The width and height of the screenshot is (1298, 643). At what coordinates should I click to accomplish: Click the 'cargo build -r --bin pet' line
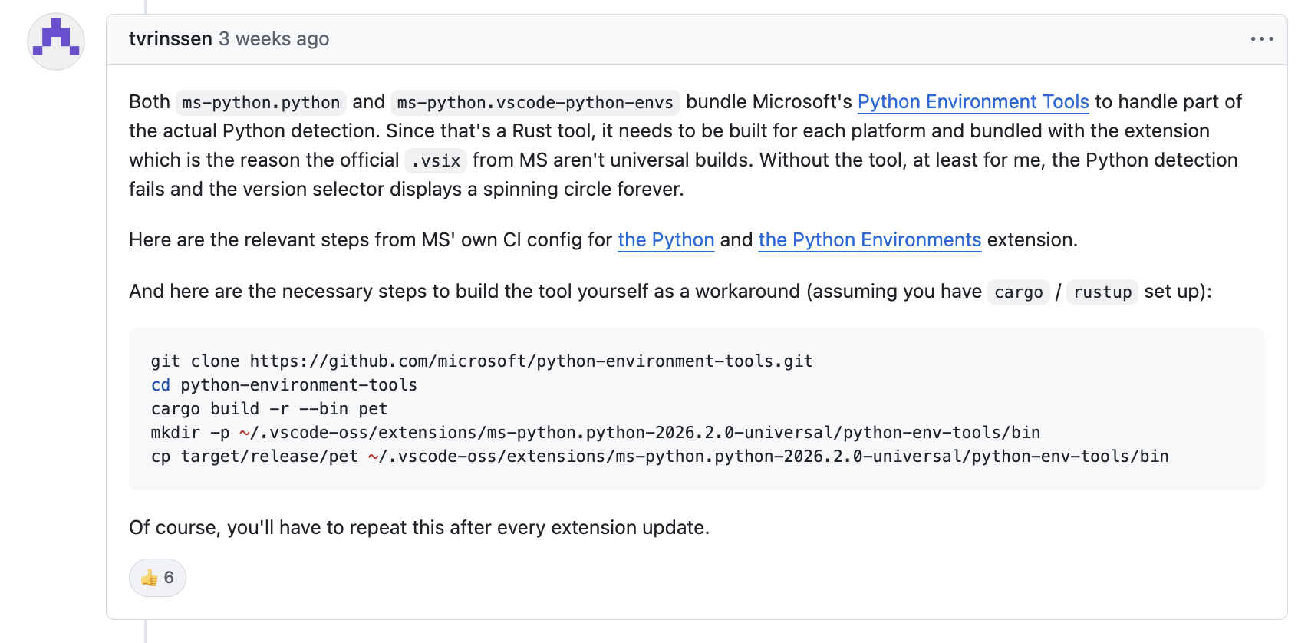pyautogui.click(x=269, y=408)
